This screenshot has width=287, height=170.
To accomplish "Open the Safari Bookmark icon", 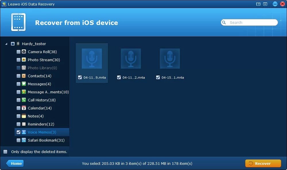I will (23, 140).
